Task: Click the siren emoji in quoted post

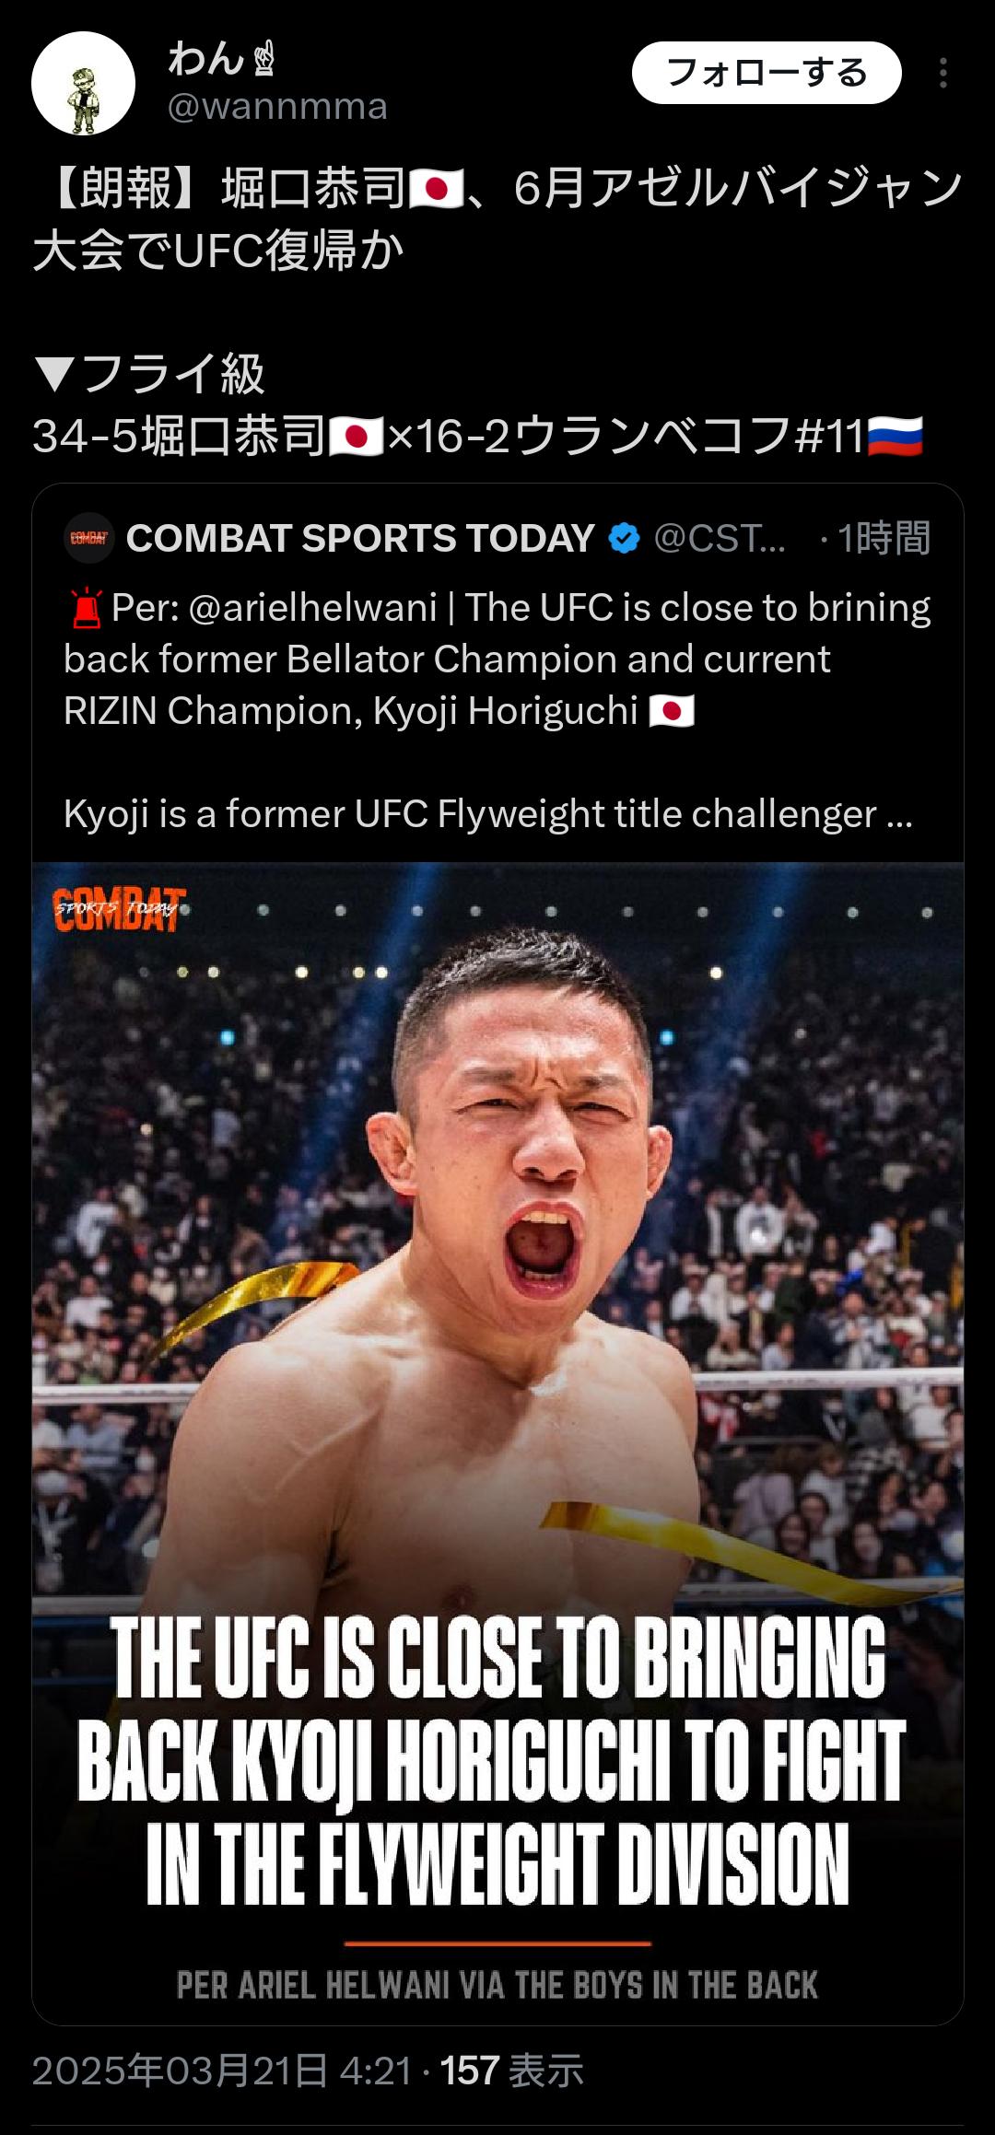Action: (x=86, y=608)
